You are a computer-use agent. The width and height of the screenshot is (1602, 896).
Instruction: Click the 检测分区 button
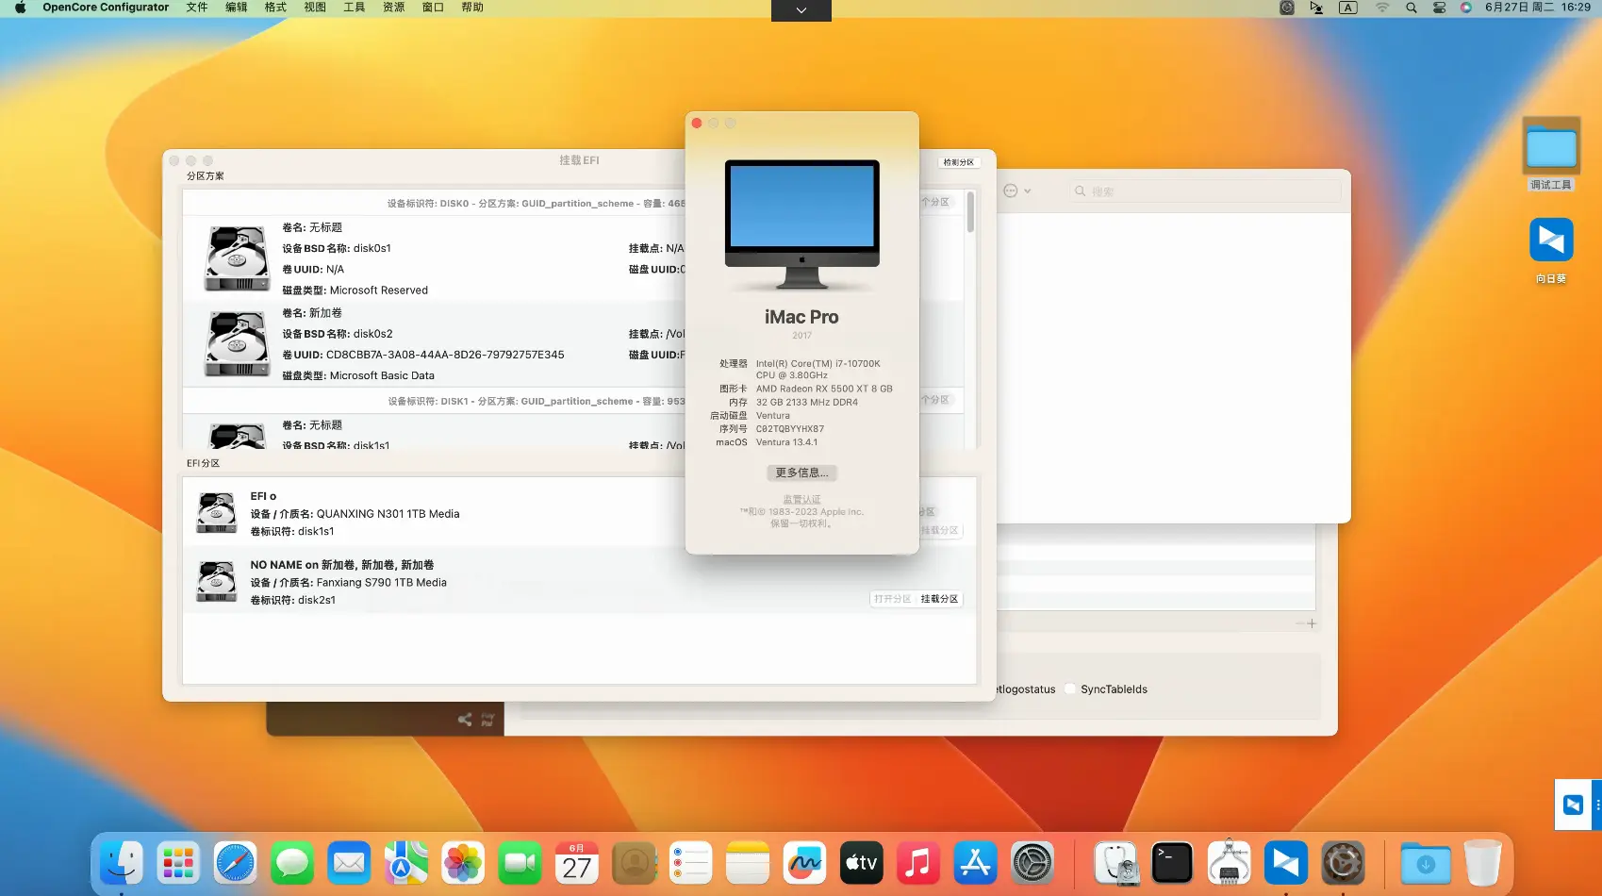[957, 161]
